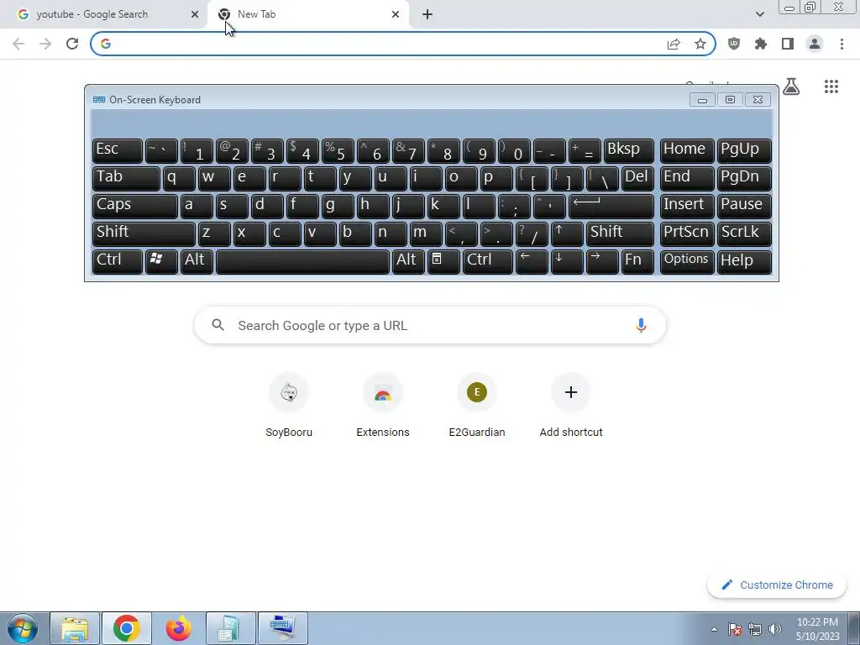Click the Pause key on keyboard
860x645 pixels.
[x=744, y=206]
